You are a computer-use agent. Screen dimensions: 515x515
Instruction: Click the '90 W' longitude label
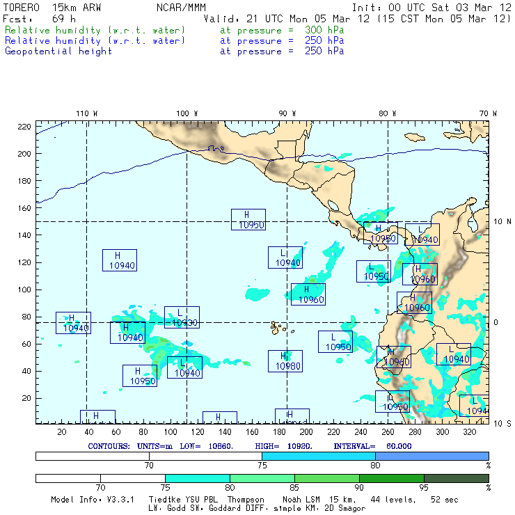(287, 113)
